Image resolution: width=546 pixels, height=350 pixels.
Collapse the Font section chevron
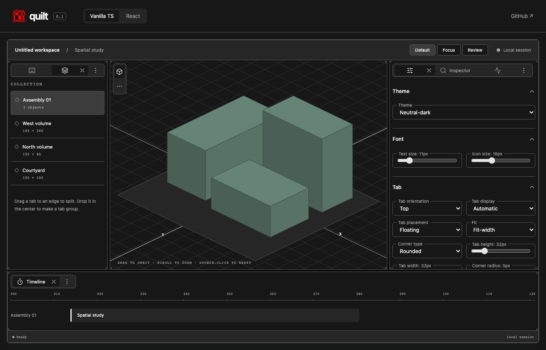(x=531, y=139)
